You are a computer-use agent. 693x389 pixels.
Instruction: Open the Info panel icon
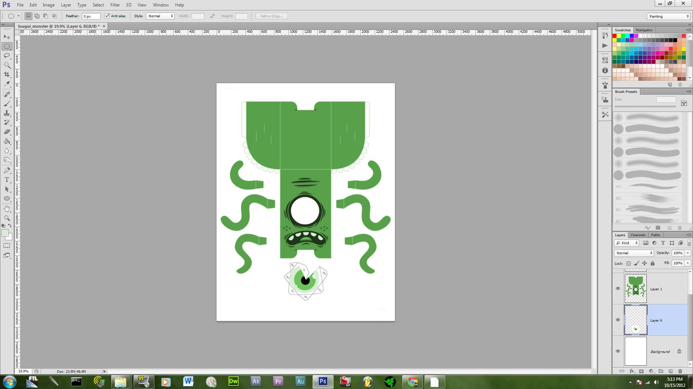click(x=605, y=71)
